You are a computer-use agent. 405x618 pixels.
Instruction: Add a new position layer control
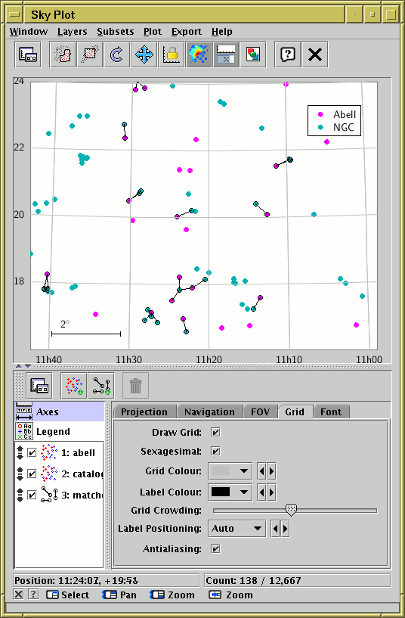pyautogui.click(x=74, y=386)
